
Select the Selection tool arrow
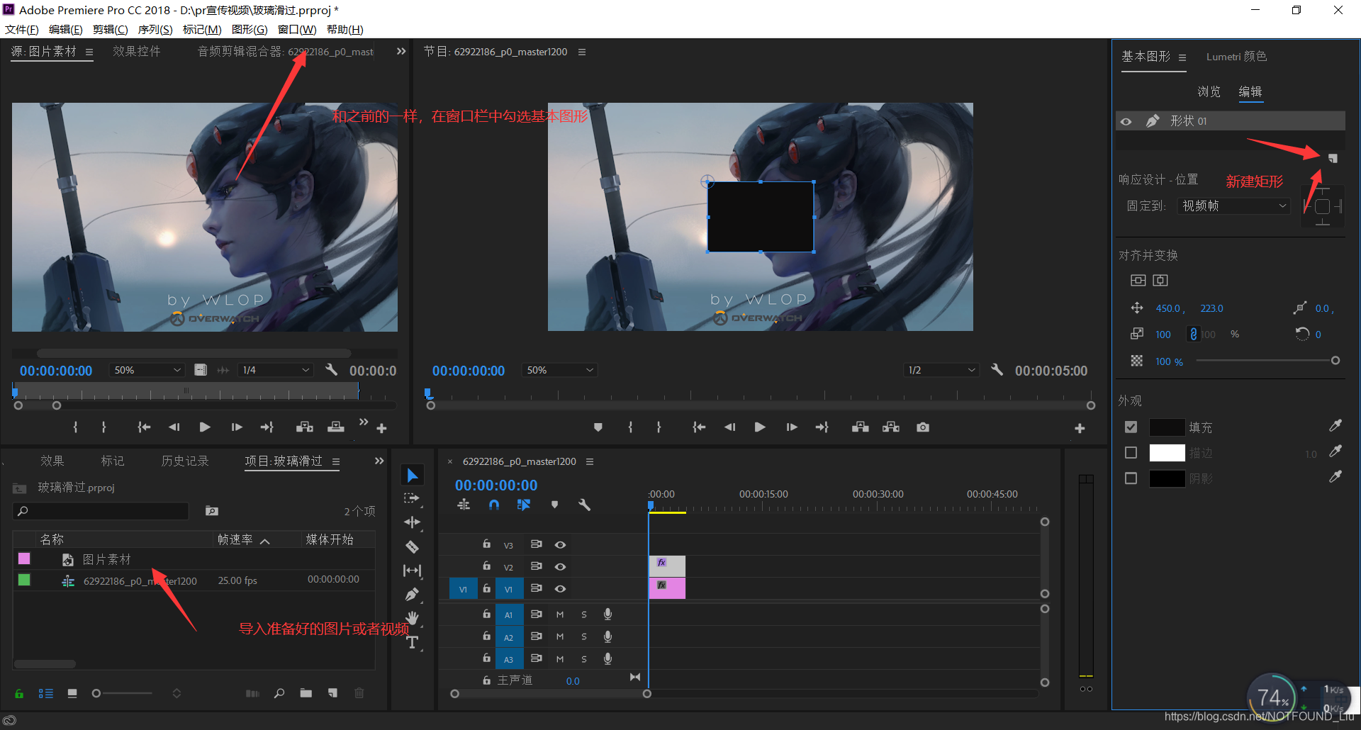coord(412,475)
